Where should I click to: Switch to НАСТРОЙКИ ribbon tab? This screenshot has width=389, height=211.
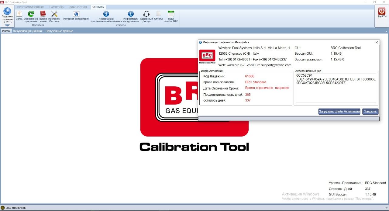click(x=57, y=7)
